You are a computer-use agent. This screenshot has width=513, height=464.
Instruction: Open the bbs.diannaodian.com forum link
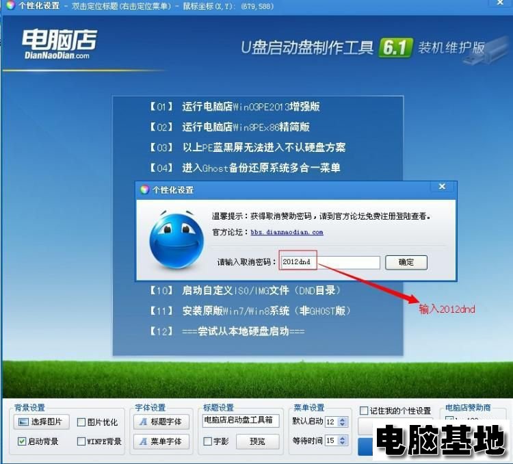pyautogui.click(x=287, y=232)
